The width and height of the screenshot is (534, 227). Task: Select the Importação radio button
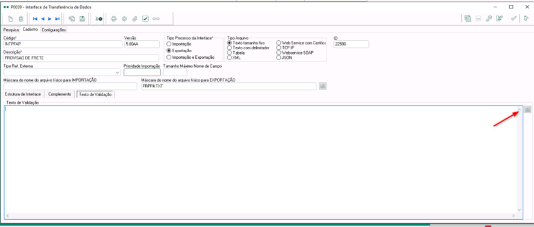169,44
